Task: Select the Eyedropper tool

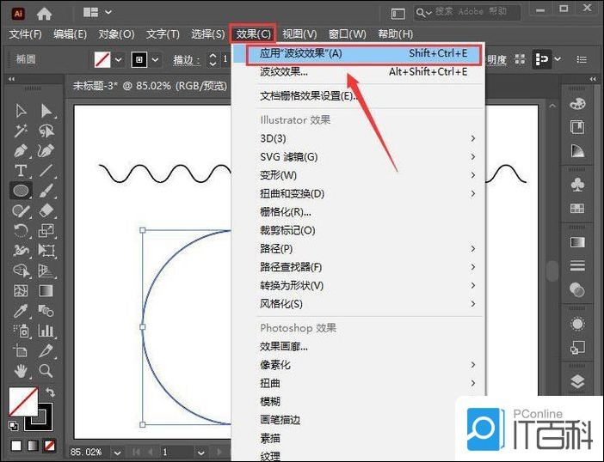Action: [x=21, y=311]
